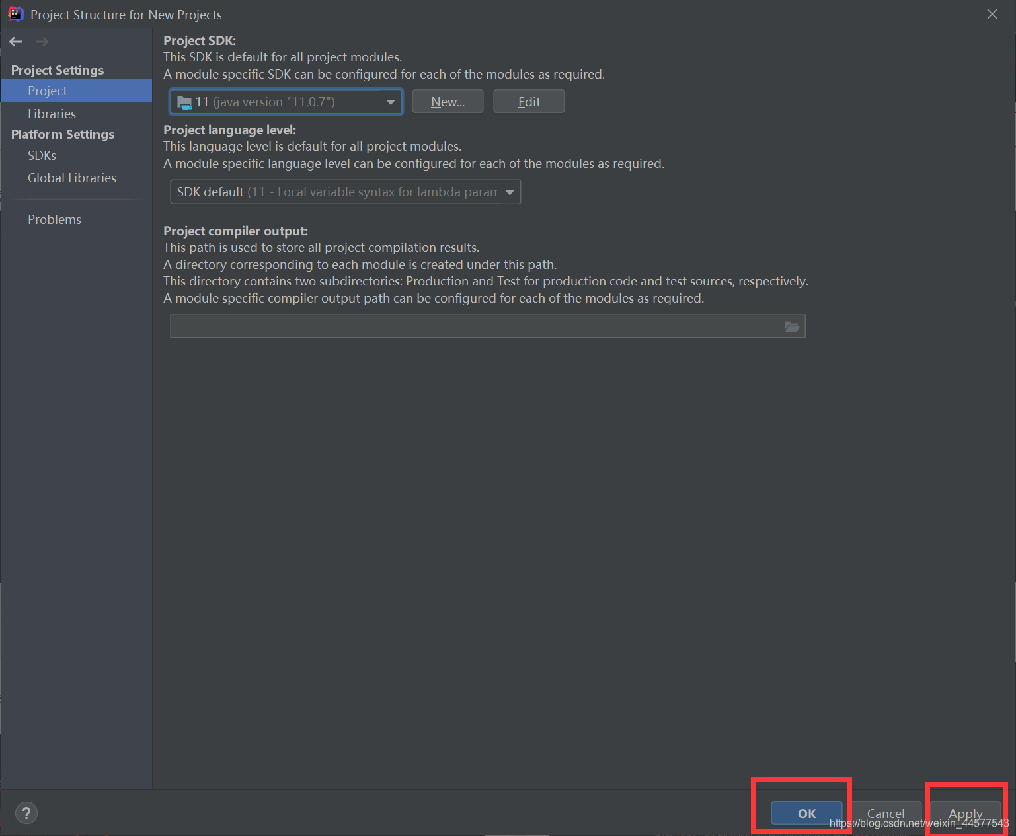
Task: Open Global Libraries settings
Action: point(72,178)
